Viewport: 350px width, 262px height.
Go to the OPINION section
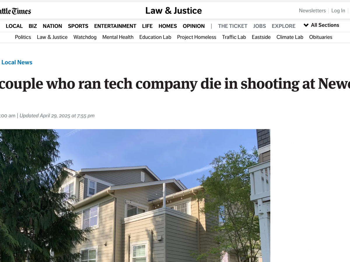coord(194,26)
